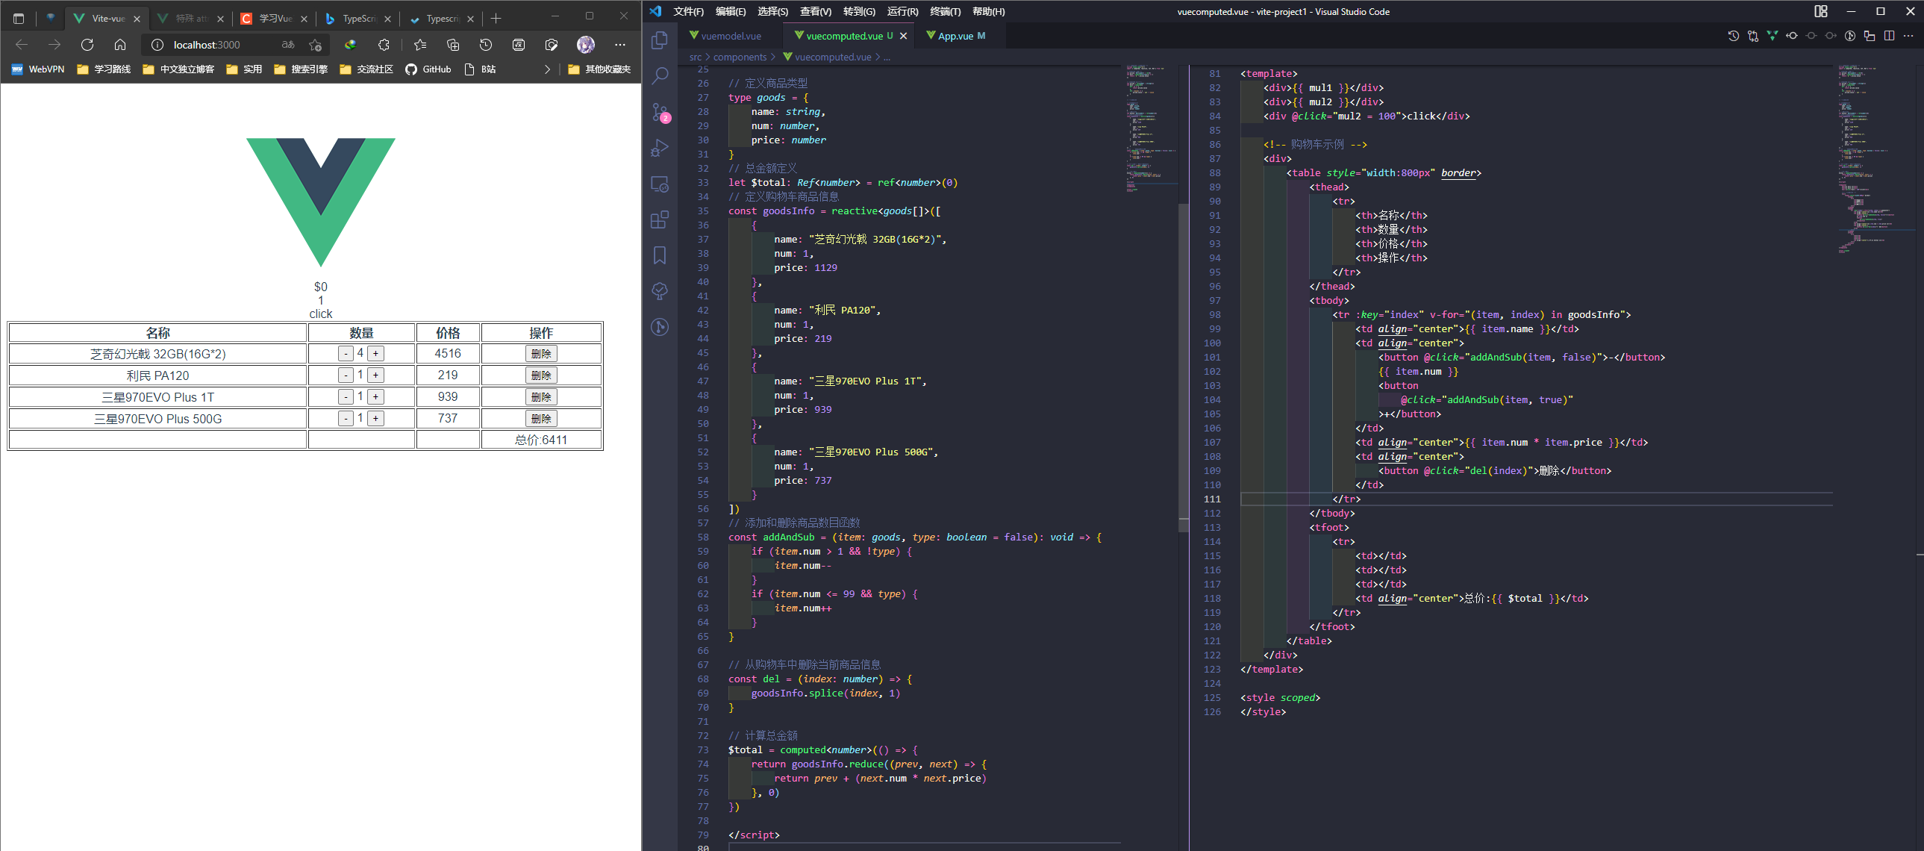Open 查看(V) menu in VS Code
The image size is (1924, 851).
815,11
